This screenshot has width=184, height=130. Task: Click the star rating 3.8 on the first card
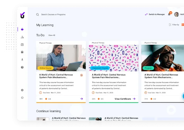48,99
